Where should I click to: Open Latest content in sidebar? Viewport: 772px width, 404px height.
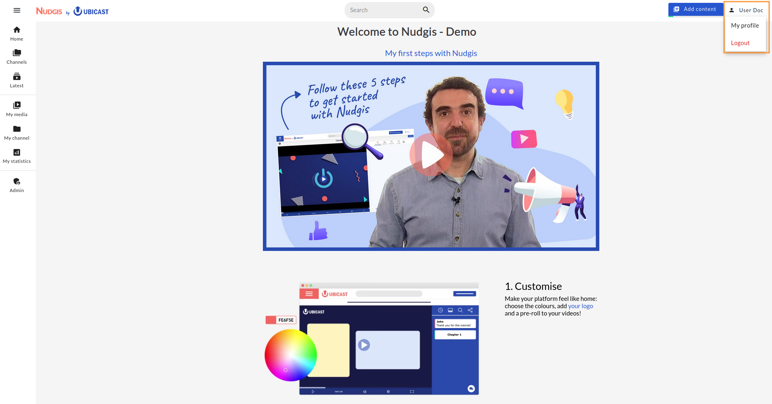pos(17,80)
